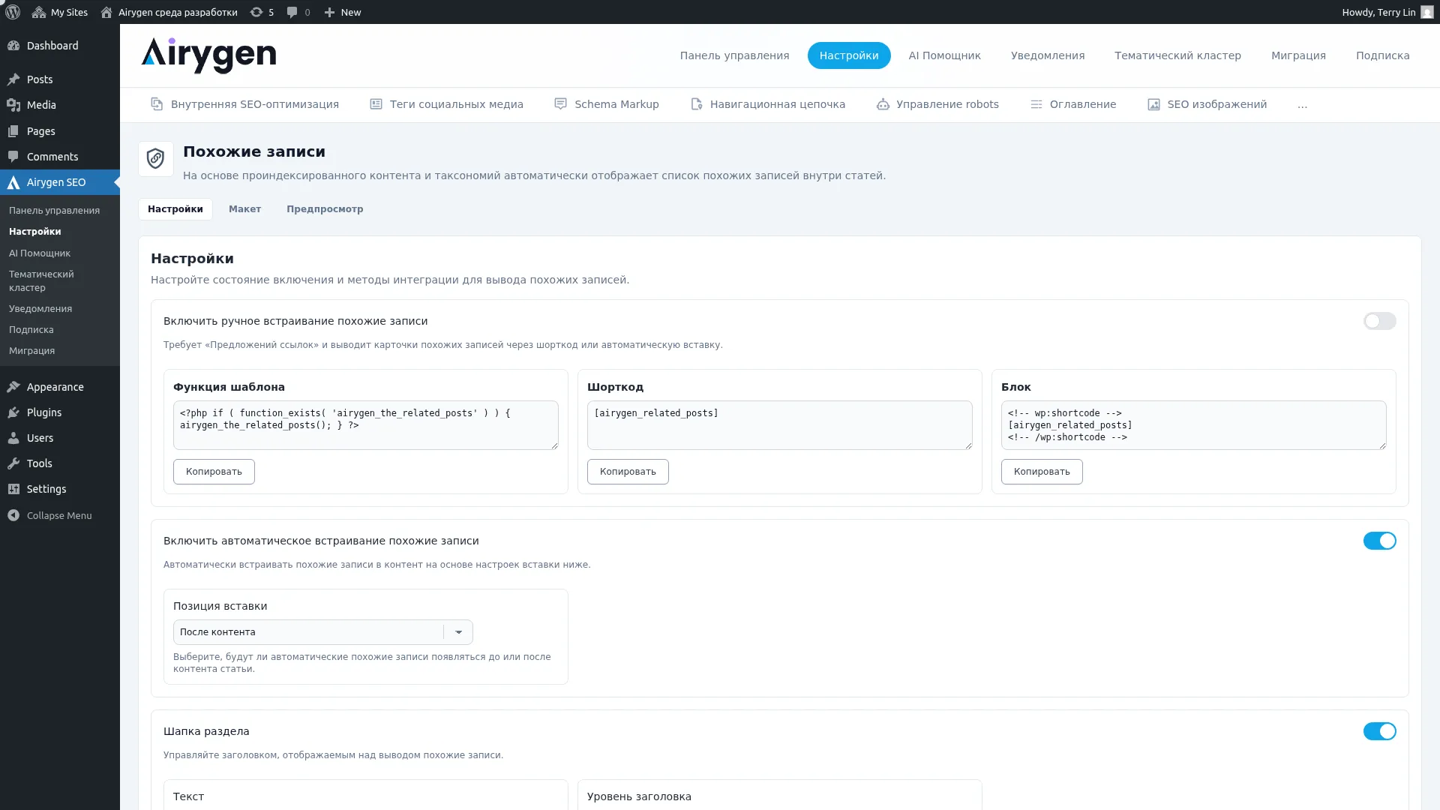Switch to the Макет sub-tab
Screen dimensions: 1440x810
244,209
